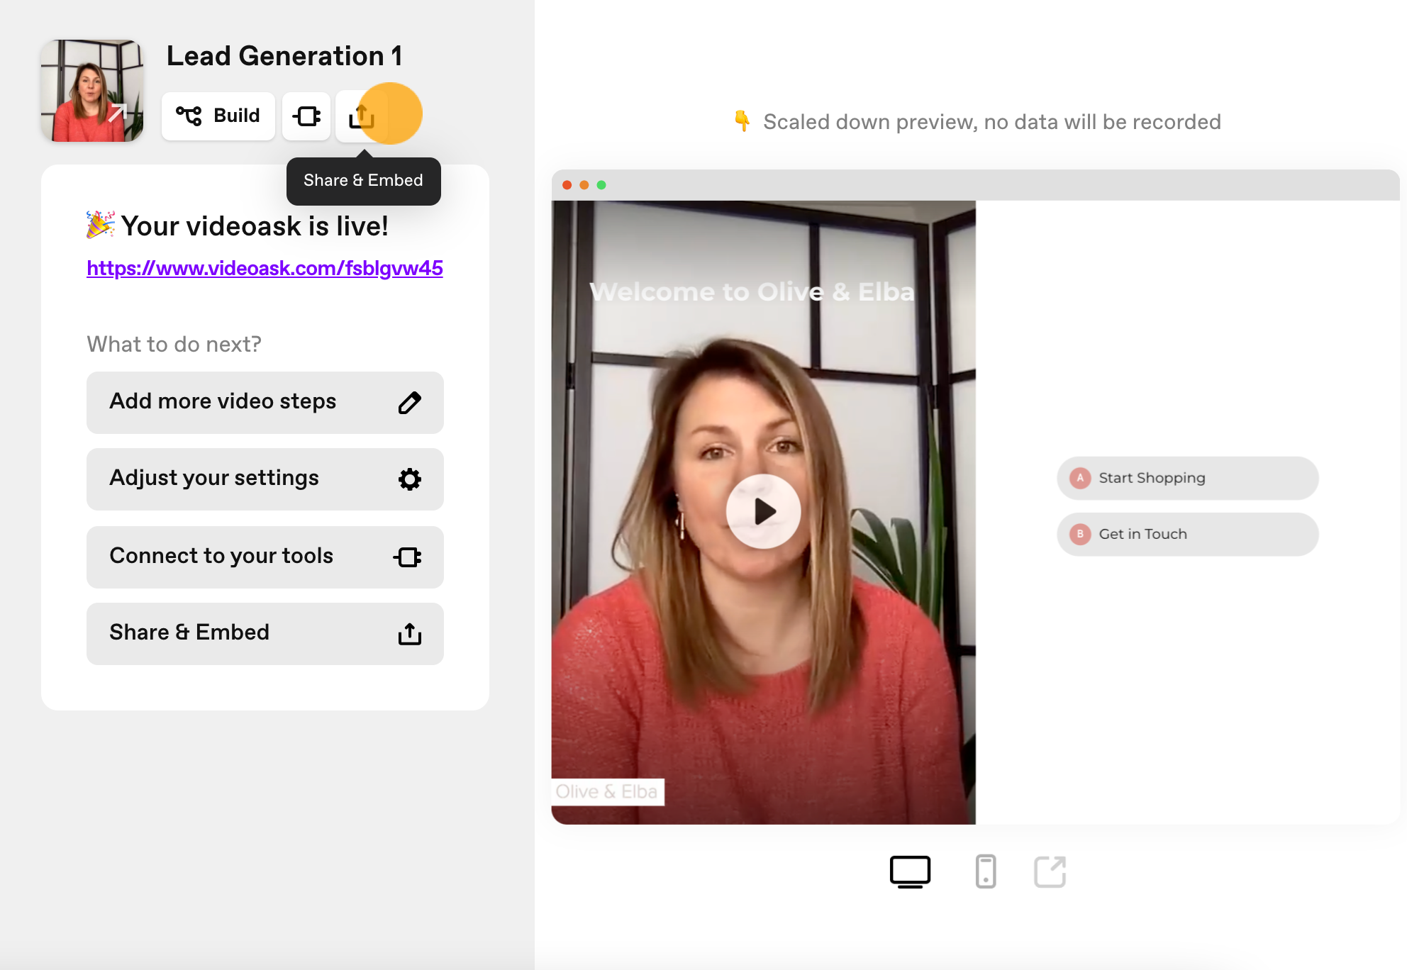The height and width of the screenshot is (970, 1407).
Task: Open the Connect integrations icon button in header
Action: point(306,116)
